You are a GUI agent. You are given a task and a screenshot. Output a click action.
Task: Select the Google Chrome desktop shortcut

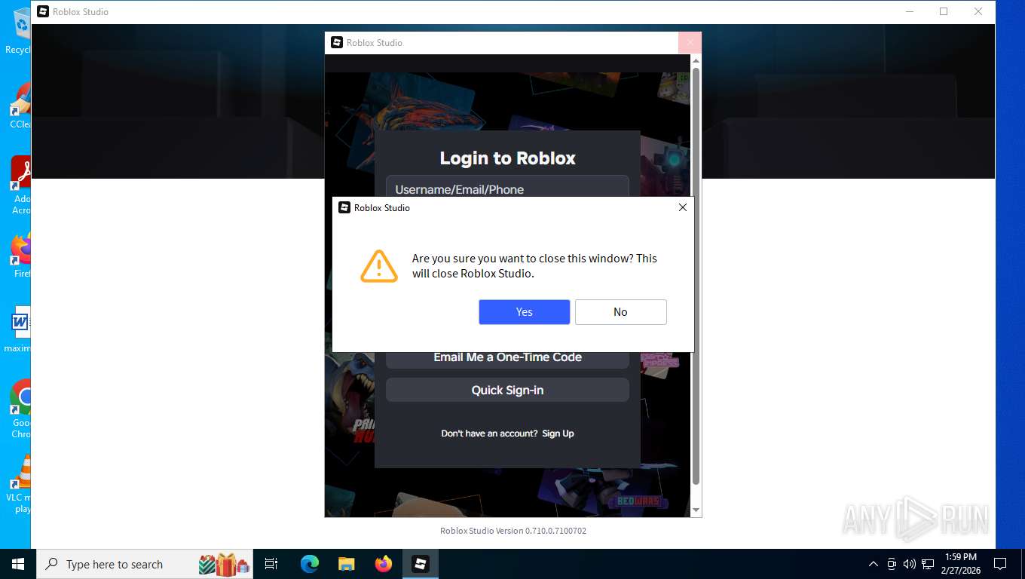(x=21, y=408)
